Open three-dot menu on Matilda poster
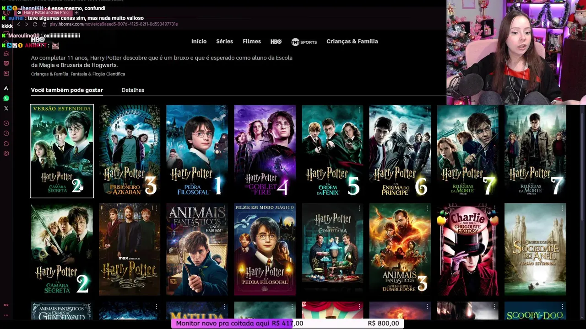Screen dimensions: 586x329 click(224, 307)
